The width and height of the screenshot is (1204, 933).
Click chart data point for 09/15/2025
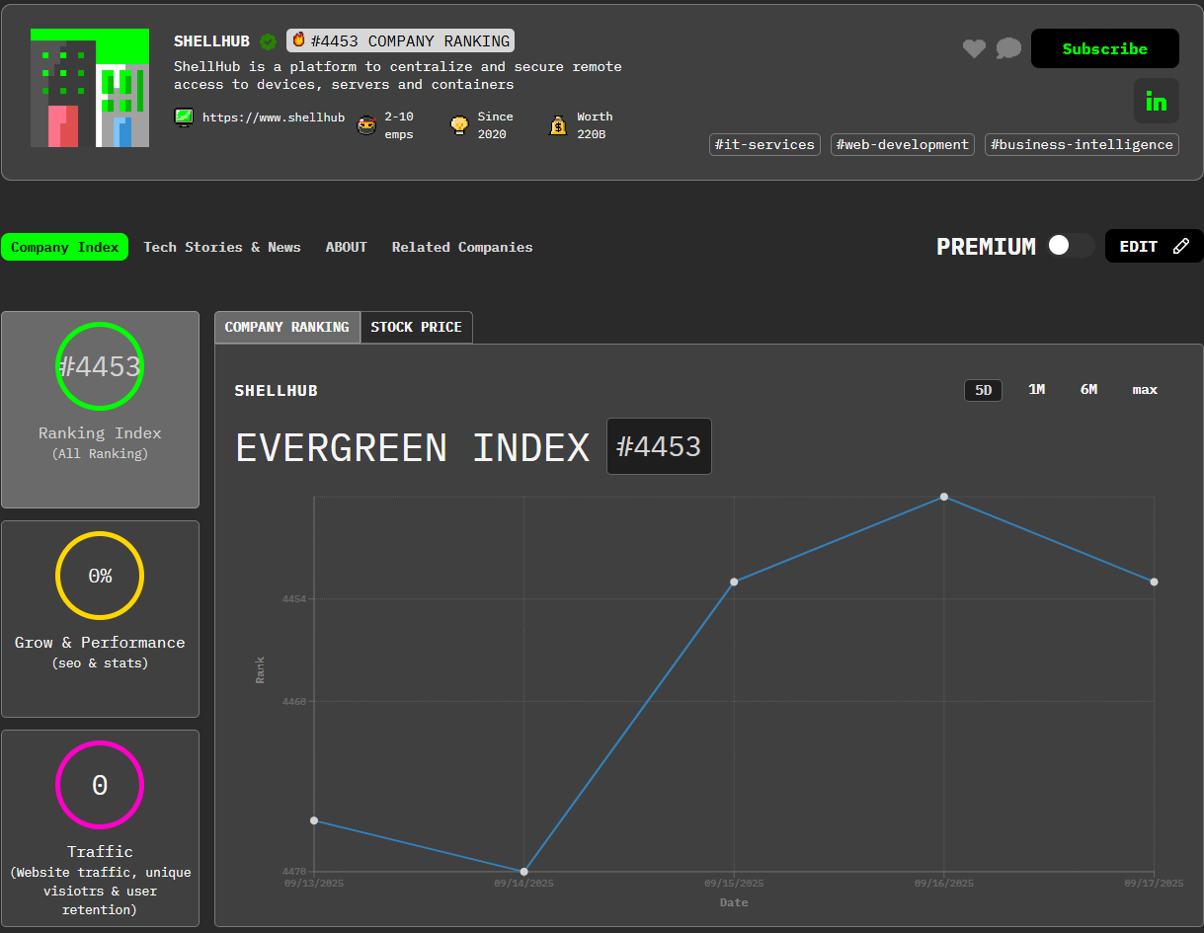click(x=734, y=582)
